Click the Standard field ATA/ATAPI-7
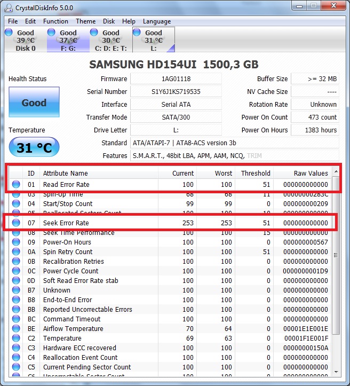 (235, 143)
